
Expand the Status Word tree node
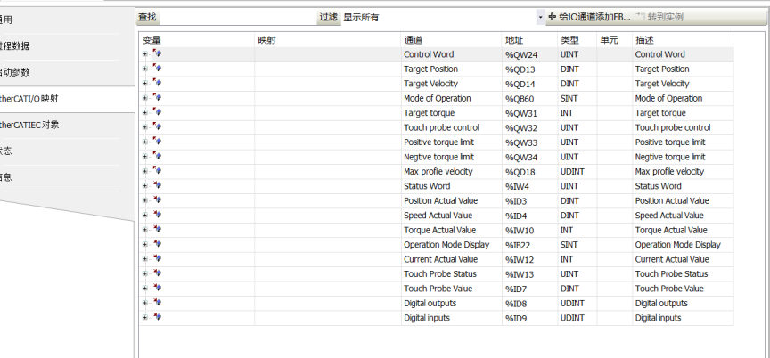[145, 186]
